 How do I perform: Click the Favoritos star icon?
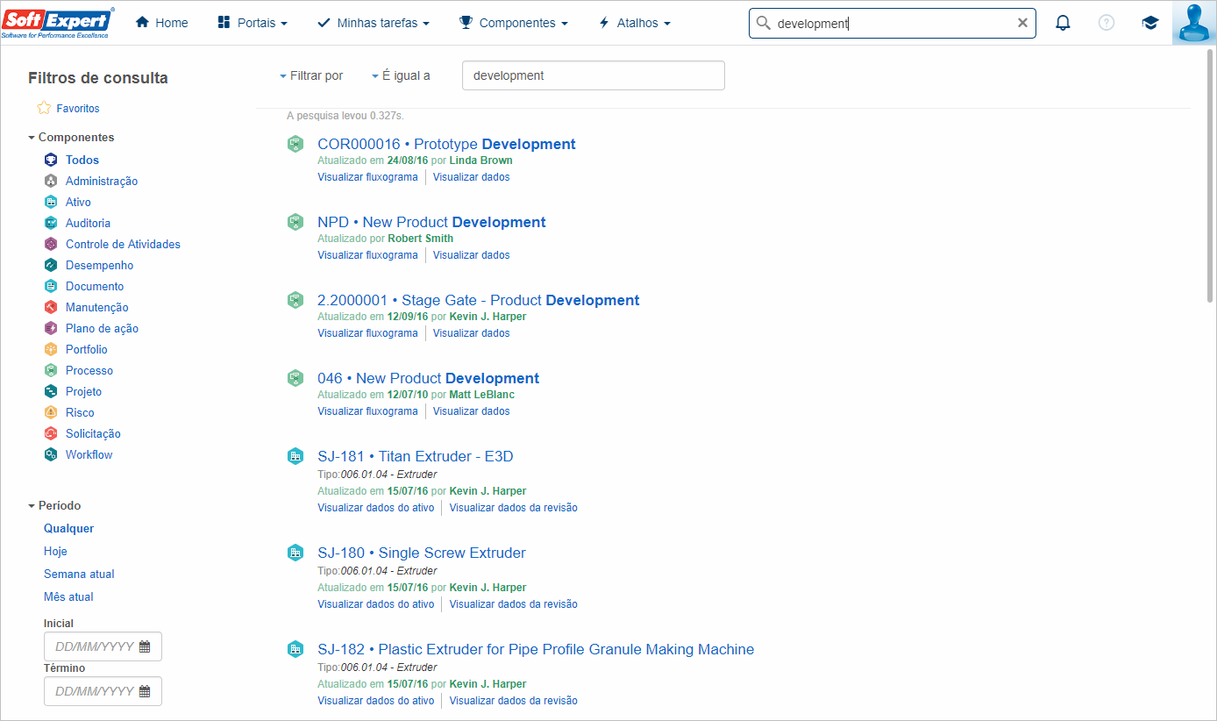[44, 108]
